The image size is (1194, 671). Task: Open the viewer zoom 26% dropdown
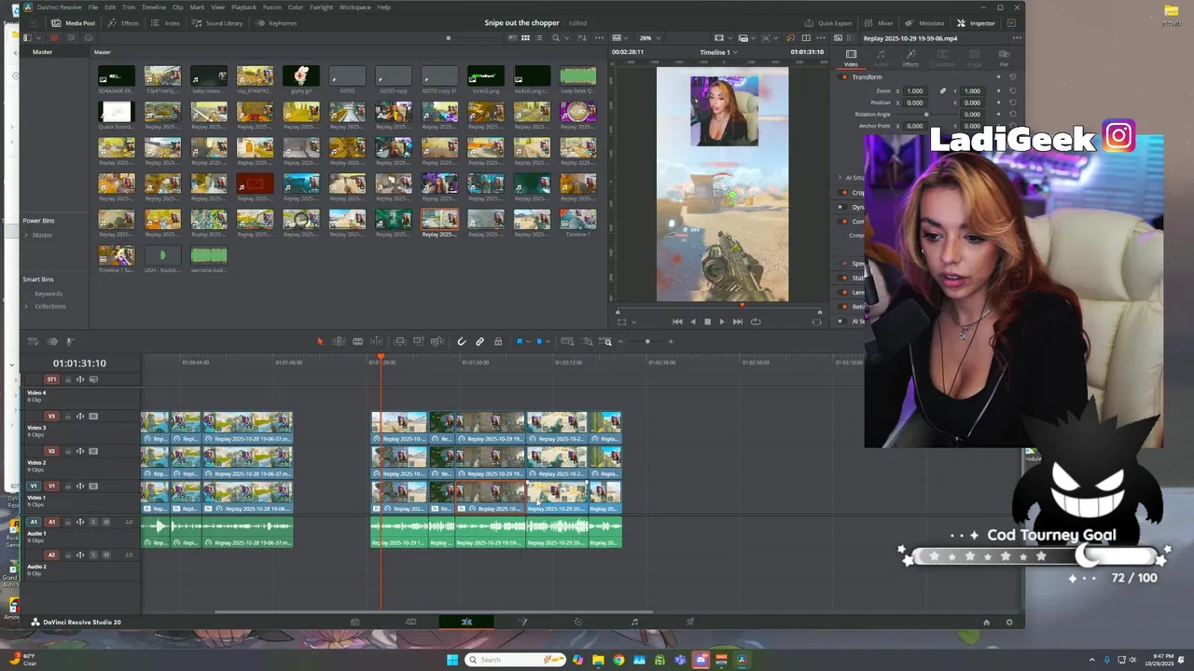click(650, 38)
